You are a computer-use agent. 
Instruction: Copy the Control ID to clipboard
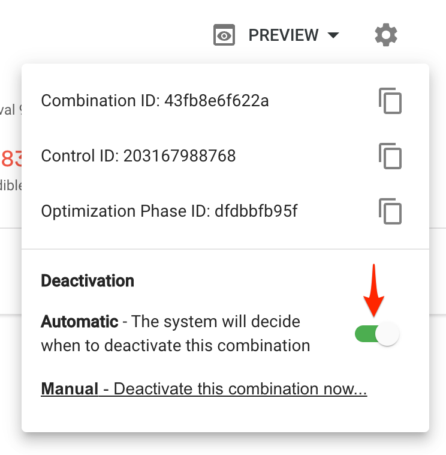[390, 156]
